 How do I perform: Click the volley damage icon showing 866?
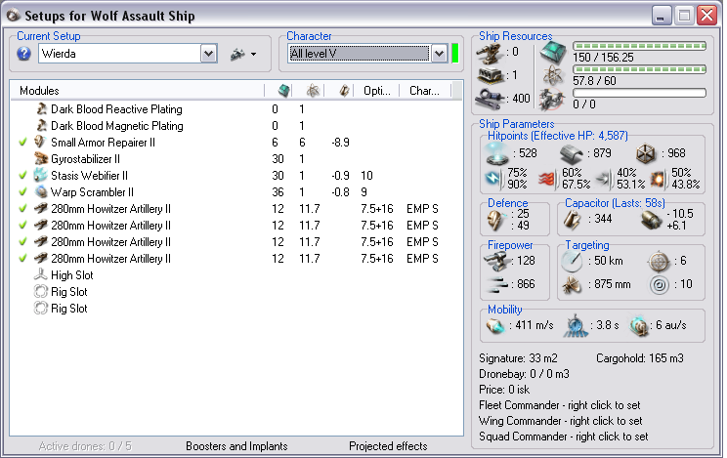496,284
